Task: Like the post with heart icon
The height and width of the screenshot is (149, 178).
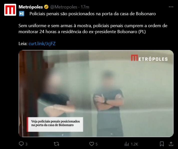Action: 92,144
